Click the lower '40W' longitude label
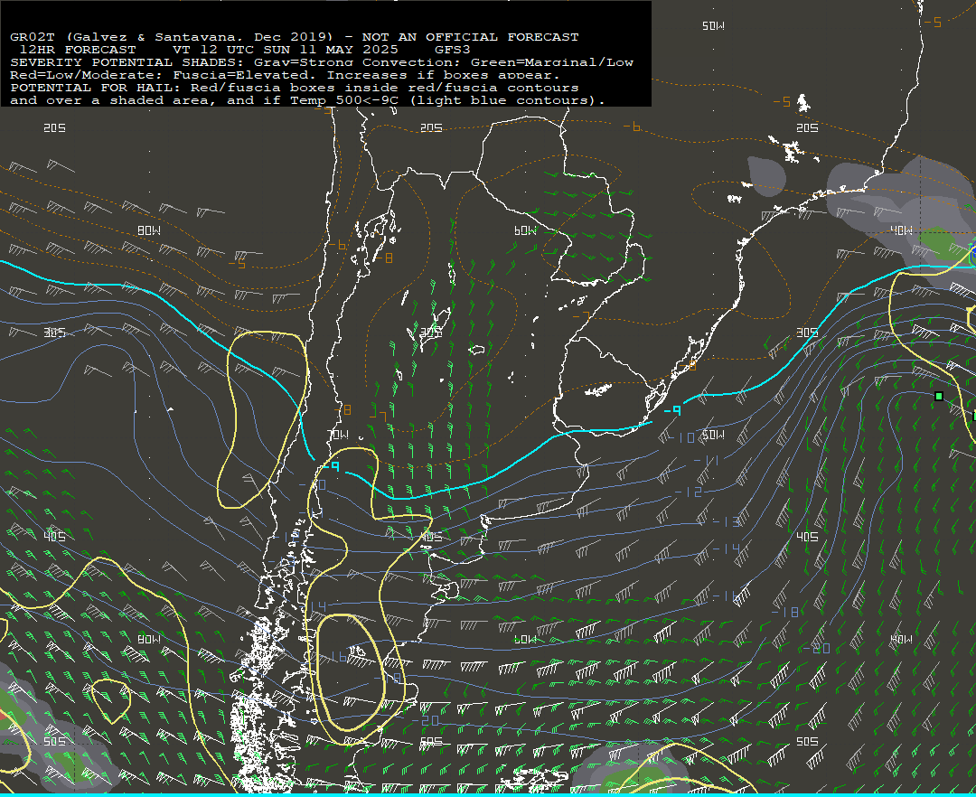 pos(901,640)
